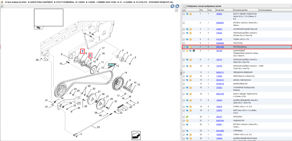The height and width of the screenshot is (141, 292).
Task: Click the blue arrow icon for СТЕРЖЕНЬ row
Action: point(187,131)
